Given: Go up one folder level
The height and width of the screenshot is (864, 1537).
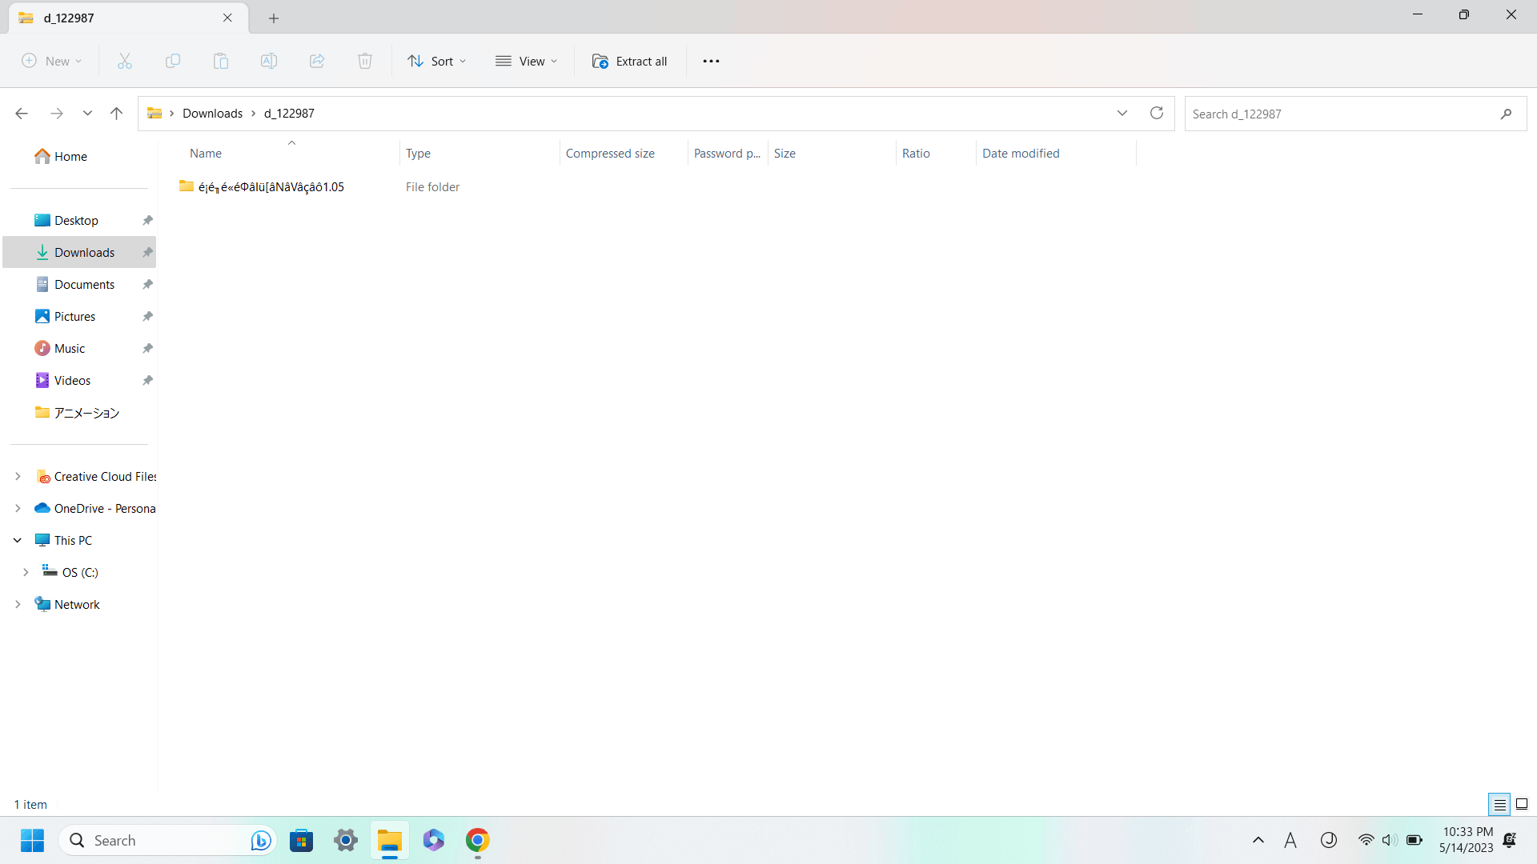Looking at the screenshot, I should (x=116, y=114).
